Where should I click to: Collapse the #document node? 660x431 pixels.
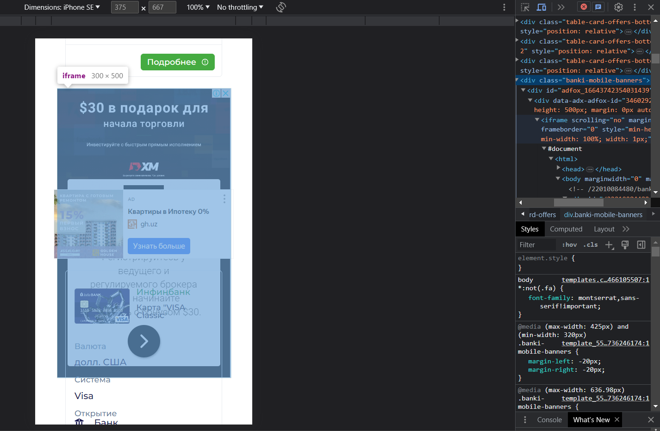pyautogui.click(x=544, y=149)
